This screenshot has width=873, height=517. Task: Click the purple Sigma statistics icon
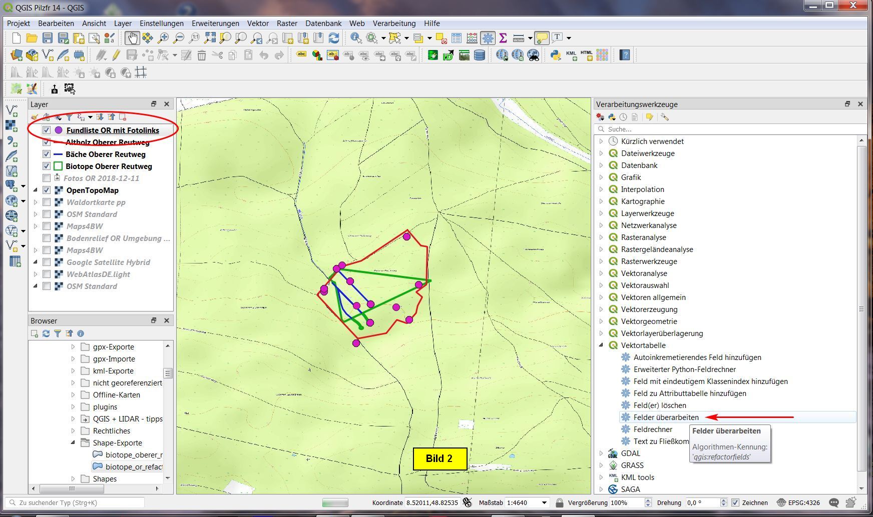point(503,38)
